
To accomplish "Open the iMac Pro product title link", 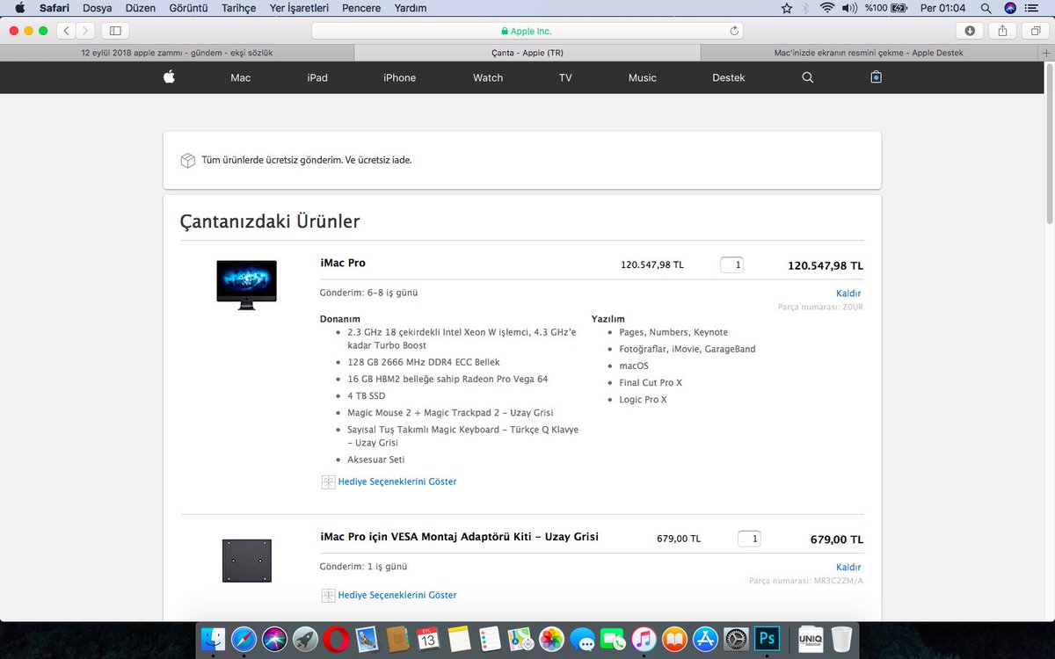I will point(343,263).
